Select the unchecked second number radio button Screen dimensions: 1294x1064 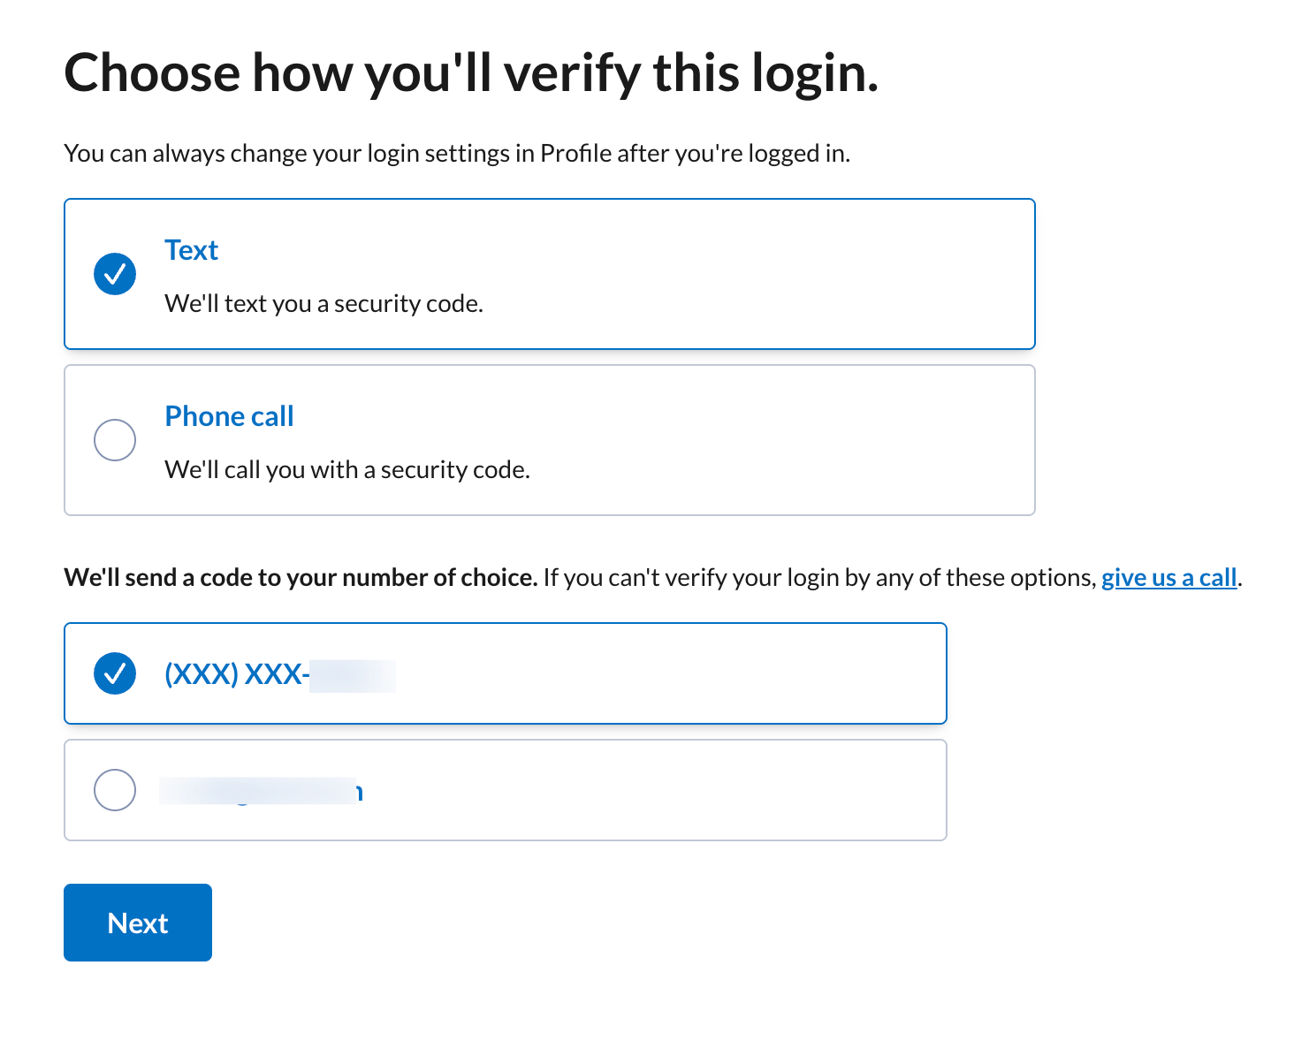coord(115,790)
